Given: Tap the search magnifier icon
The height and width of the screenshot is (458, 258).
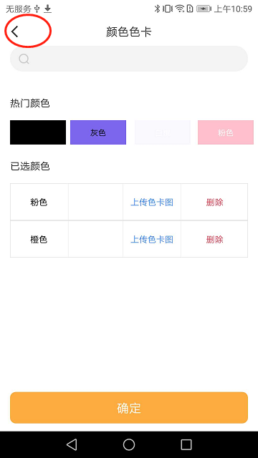Looking at the screenshot, I should point(24,59).
